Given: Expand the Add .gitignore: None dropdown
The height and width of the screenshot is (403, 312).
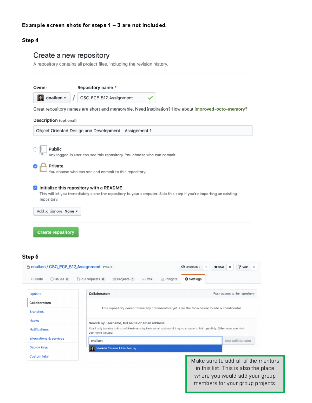Looking at the screenshot, I should (x=57, y=211).
